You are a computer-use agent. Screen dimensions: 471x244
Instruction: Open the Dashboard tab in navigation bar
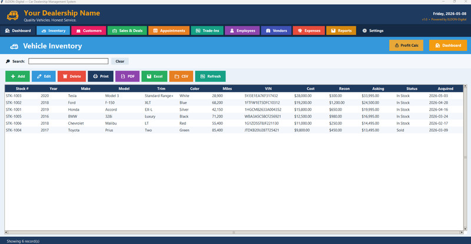coord(18,31)
